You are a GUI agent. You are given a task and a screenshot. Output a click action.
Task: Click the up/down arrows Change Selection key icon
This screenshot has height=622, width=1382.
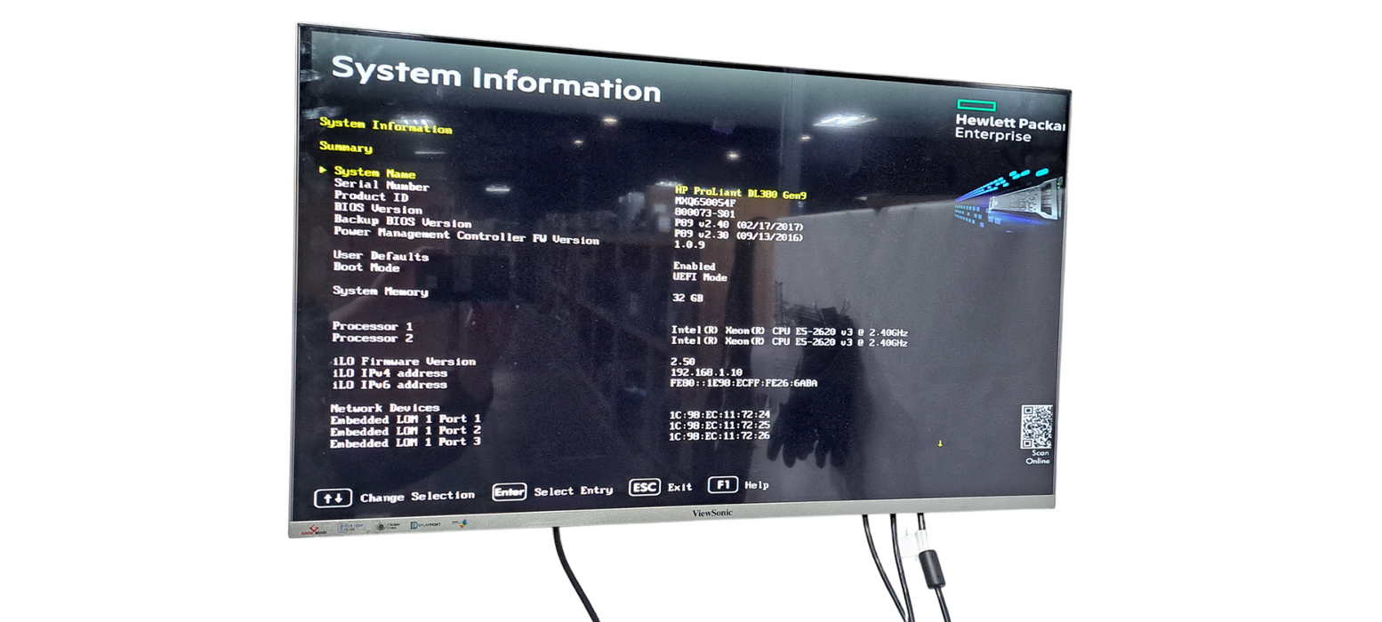click(x=333, y=498)
